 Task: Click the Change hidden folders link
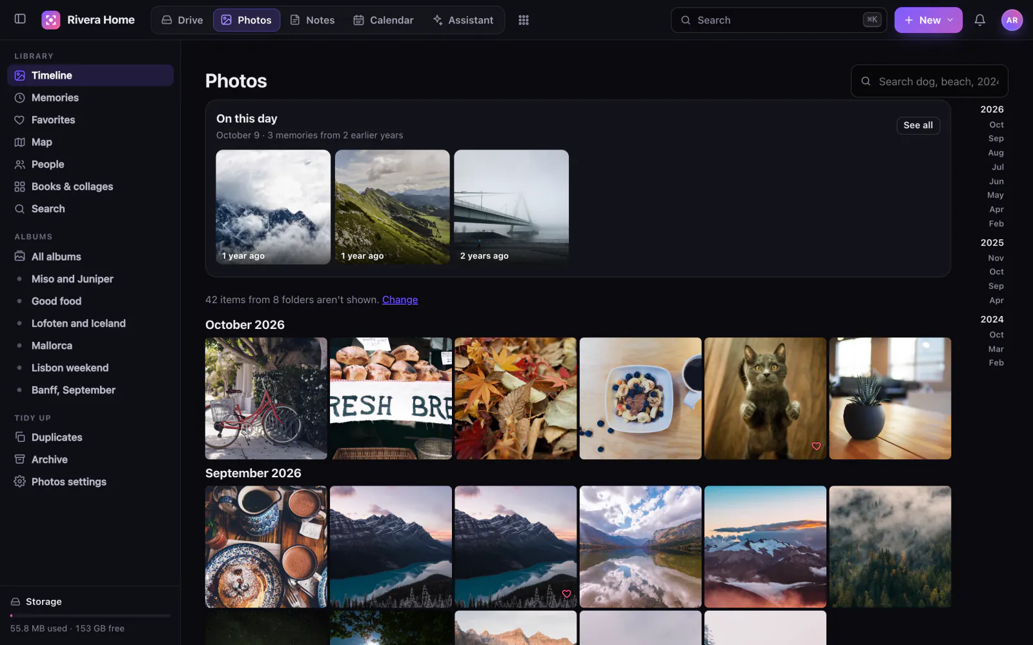pyautogui.click(x=400, y=300)
